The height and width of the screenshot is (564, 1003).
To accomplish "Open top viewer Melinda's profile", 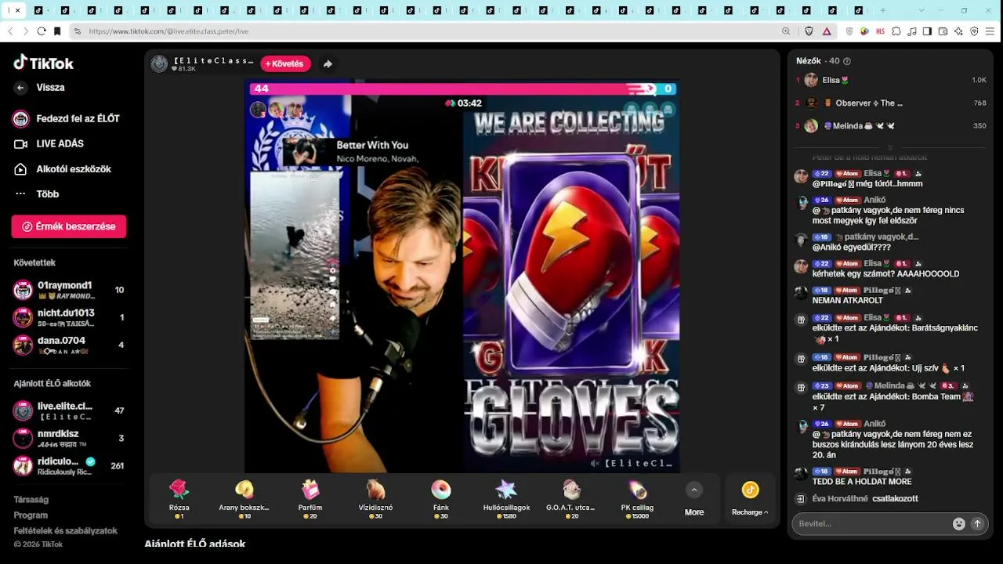I will (x=891, y=126).
